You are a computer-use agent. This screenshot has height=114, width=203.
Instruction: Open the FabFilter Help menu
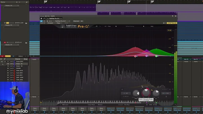pos(152,26)
